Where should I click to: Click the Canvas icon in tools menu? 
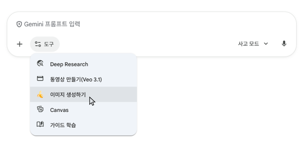tap(40, 109)
